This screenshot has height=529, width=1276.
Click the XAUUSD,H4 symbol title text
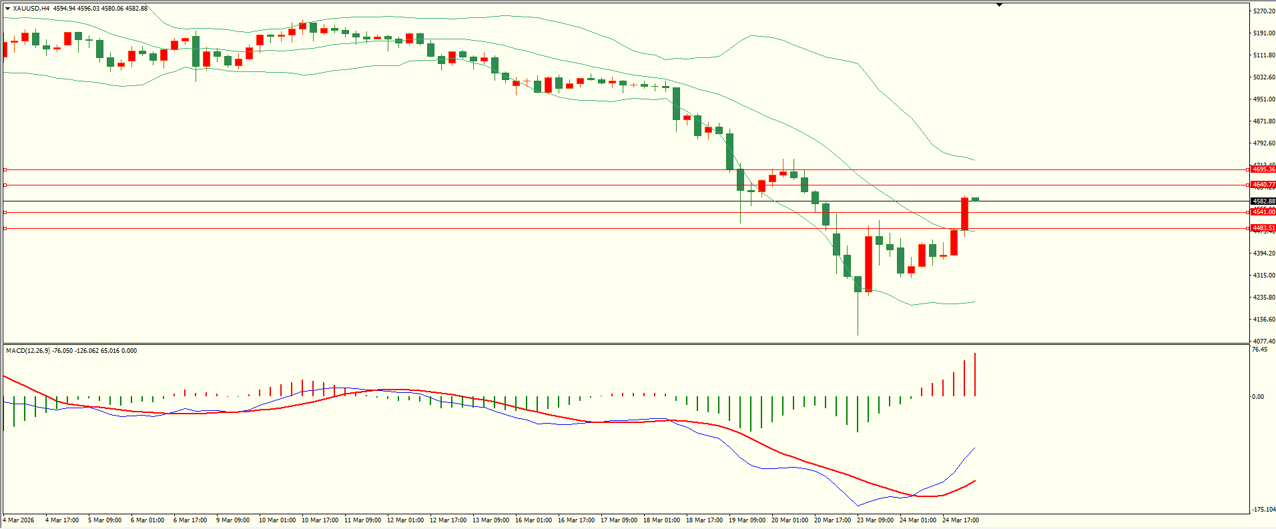(31, 9)
